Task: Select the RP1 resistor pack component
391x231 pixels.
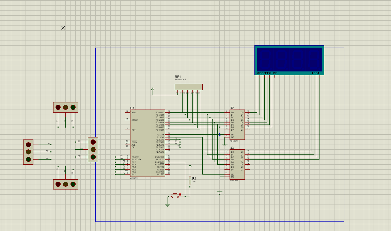Action: [189, 87]
